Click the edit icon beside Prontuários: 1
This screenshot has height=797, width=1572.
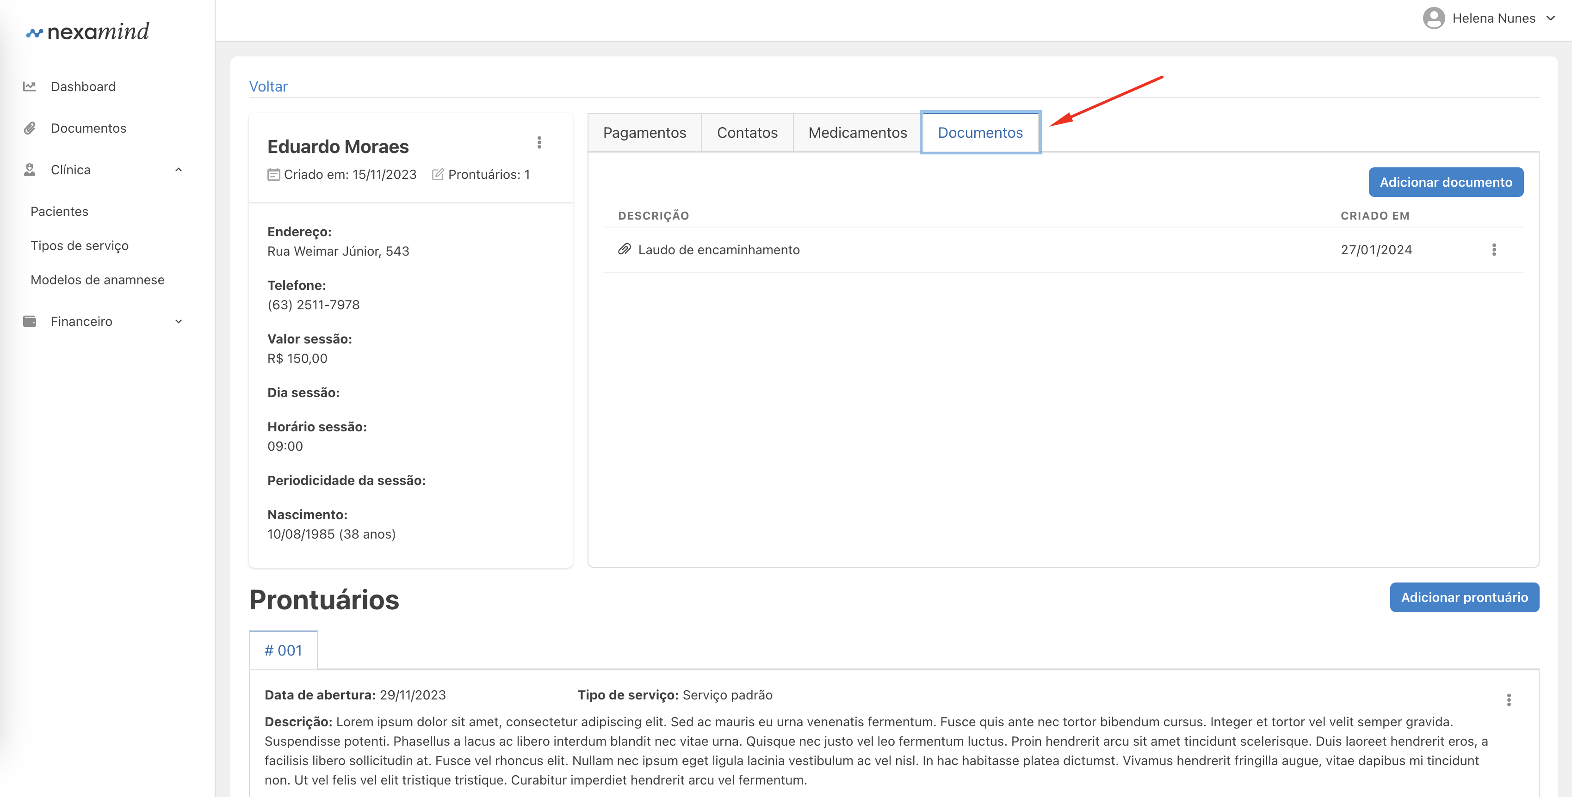coord(438,174)
